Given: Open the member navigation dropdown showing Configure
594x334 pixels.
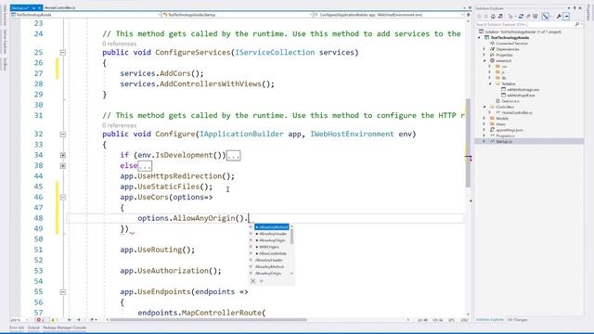Looking at the screenshot, I should point(389,15).
